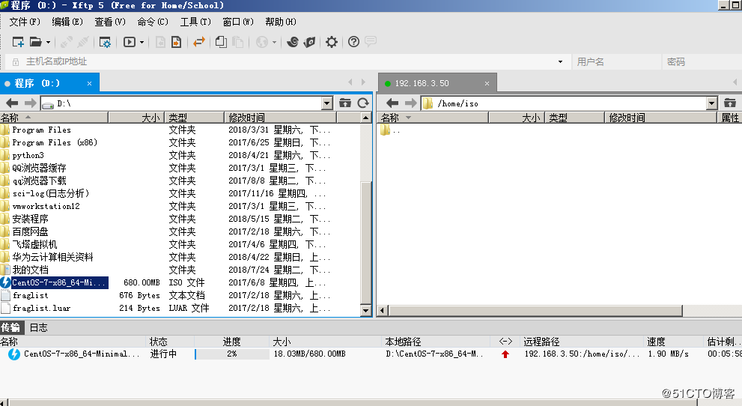Expand the /home/iso path dropdown
742x406 pixels.
pos(712,103)
